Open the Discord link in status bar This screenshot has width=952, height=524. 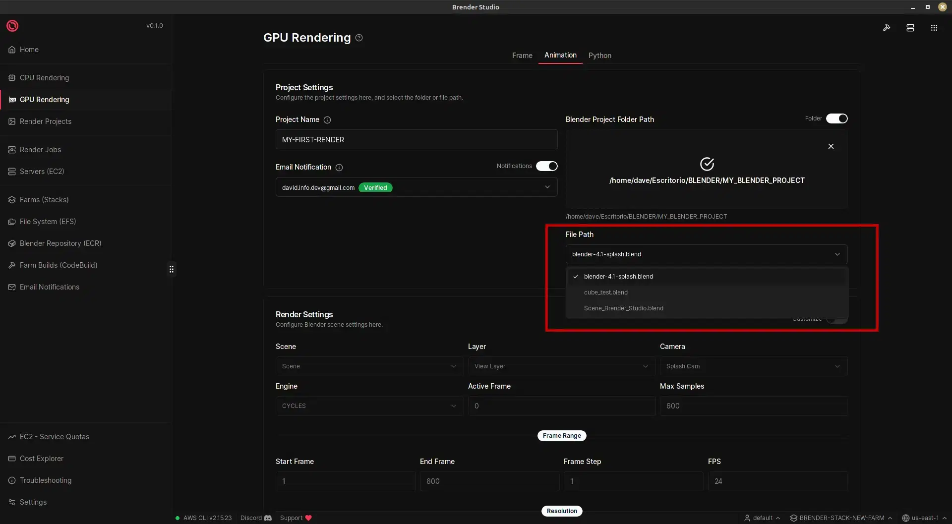tap(256, 518)
